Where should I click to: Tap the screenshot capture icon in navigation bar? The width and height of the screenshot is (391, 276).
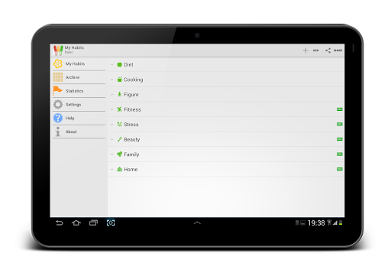click(111, 223)
